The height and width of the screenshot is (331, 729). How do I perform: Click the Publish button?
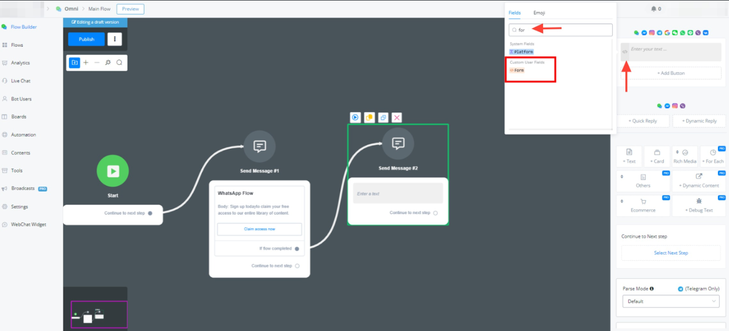[86, 39]
